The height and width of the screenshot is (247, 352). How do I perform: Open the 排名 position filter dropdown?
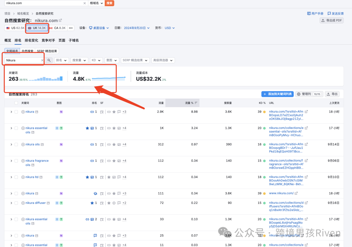tap(61, 60)
